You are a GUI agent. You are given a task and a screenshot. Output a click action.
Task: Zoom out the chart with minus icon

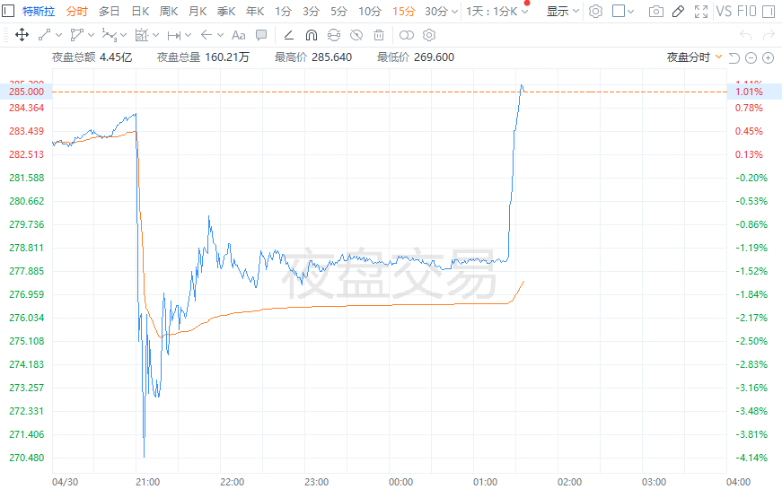(x=751, y=57)
